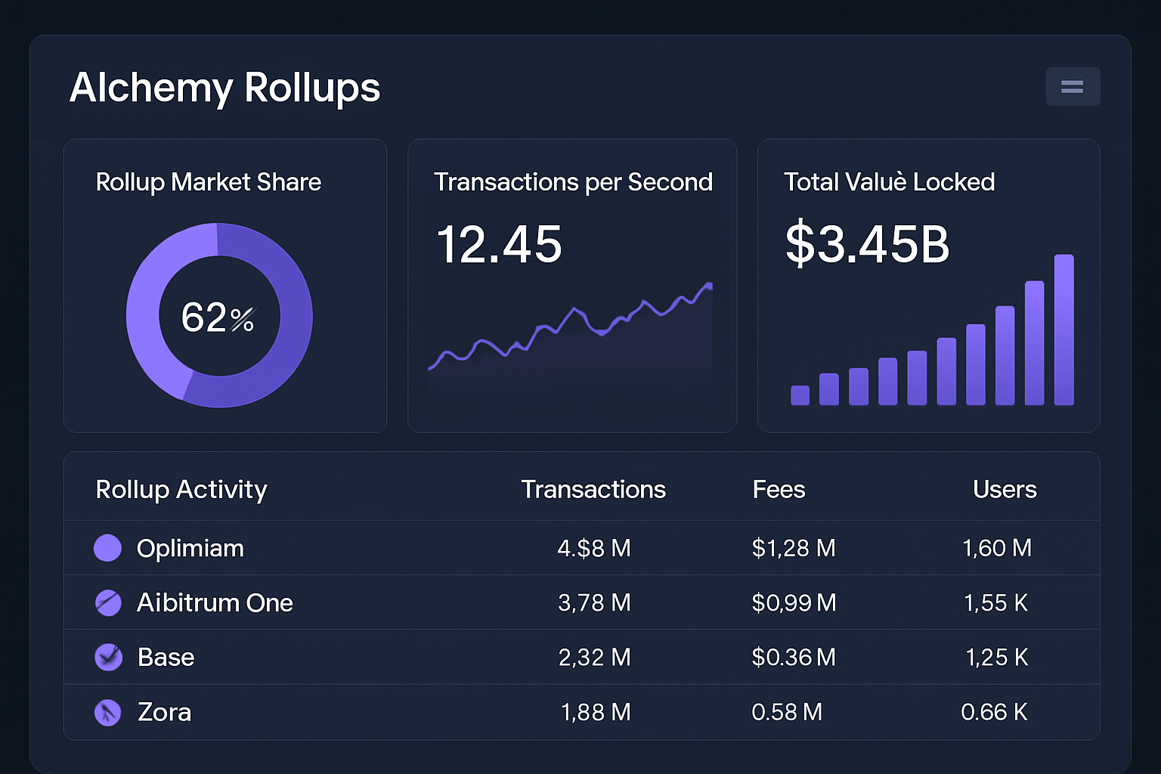
Task: Click the Base checkmark icon
Action: click(108, 657)
